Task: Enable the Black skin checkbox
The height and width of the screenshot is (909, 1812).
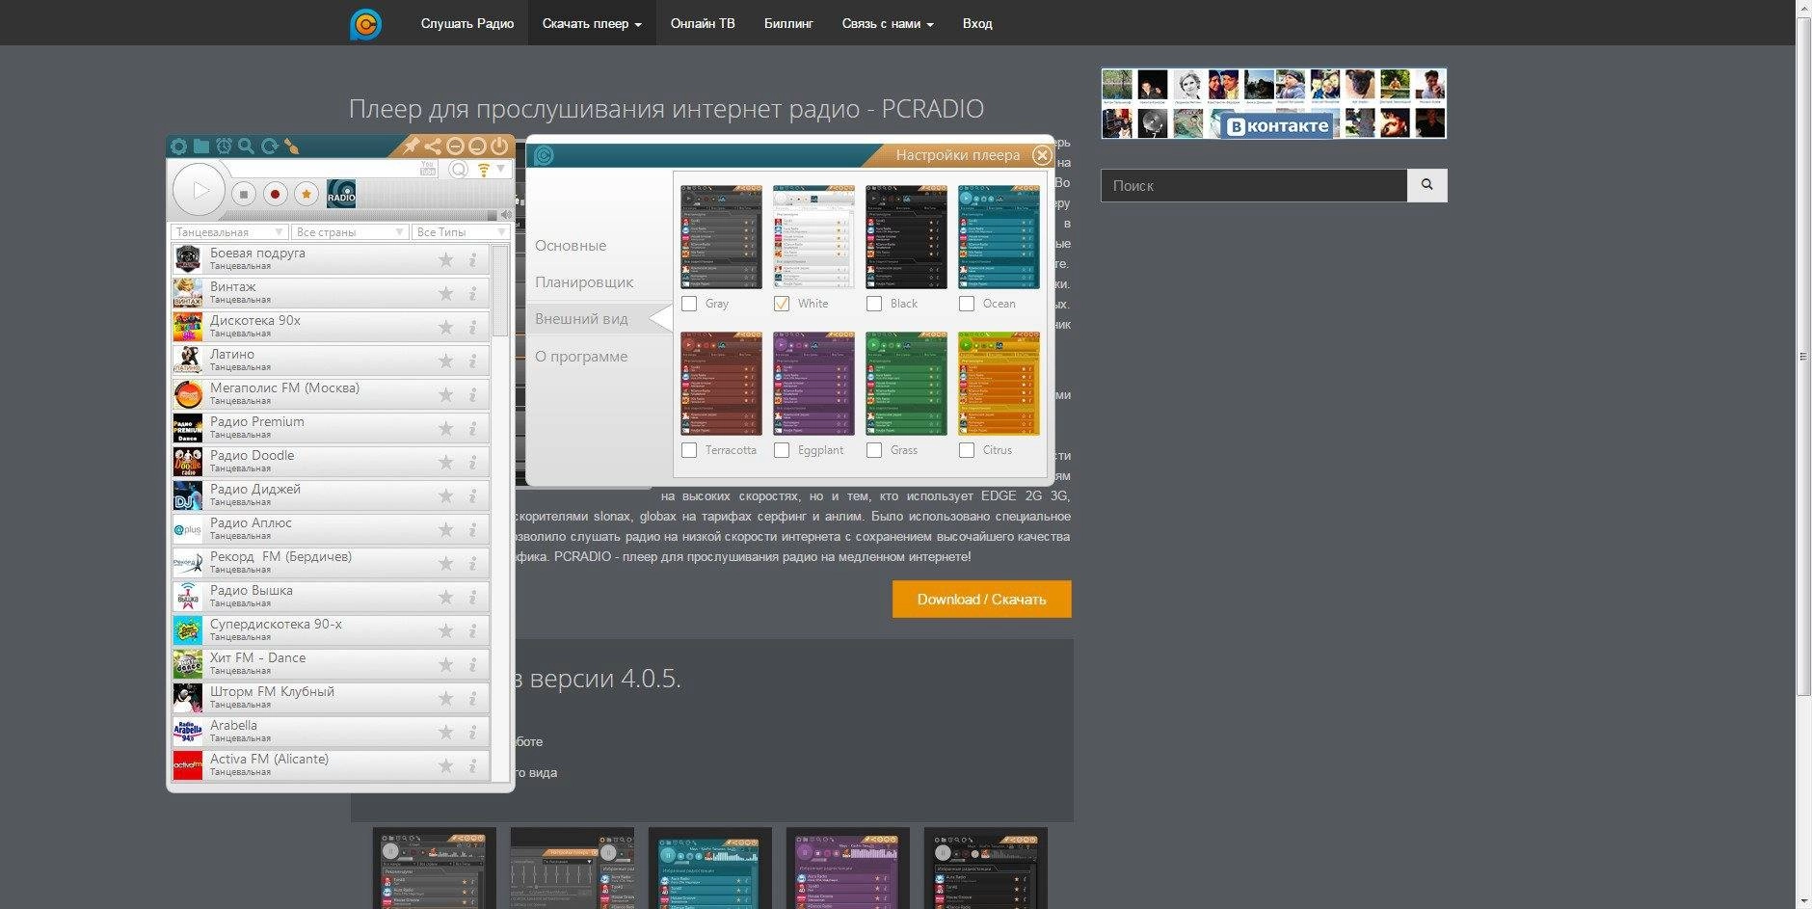Action: 874,304
